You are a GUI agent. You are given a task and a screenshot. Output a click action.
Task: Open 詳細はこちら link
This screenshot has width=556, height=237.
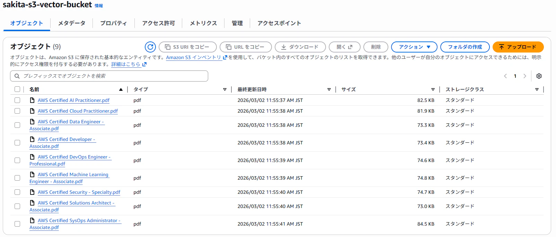[129, 64]
